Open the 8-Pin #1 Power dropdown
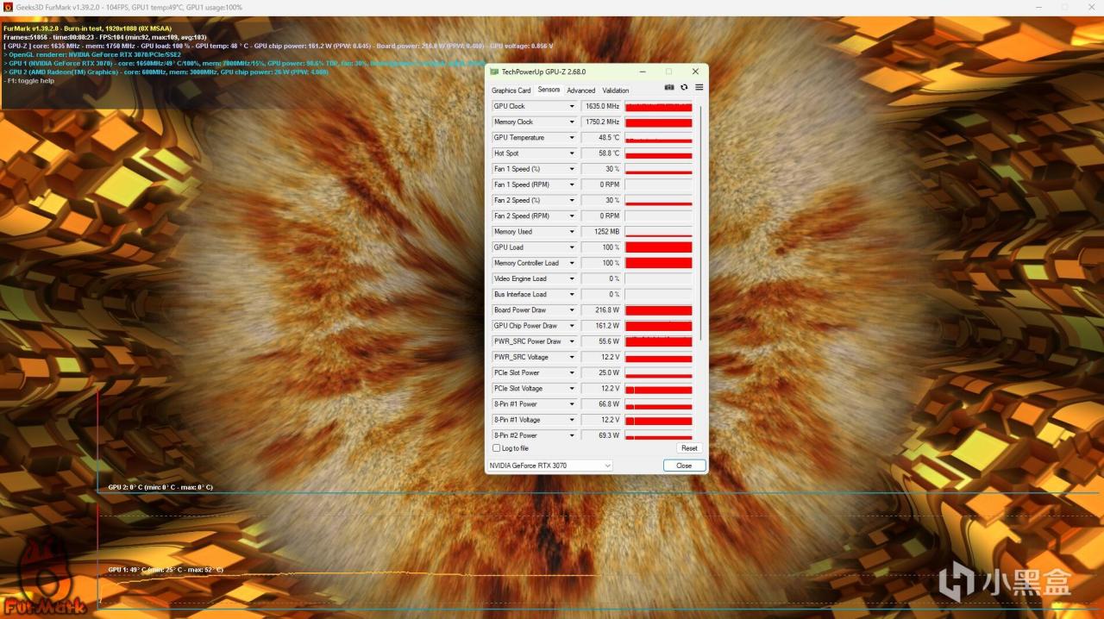The height and width of the screenshot is (619, 1104). click(x=571, y=404)
